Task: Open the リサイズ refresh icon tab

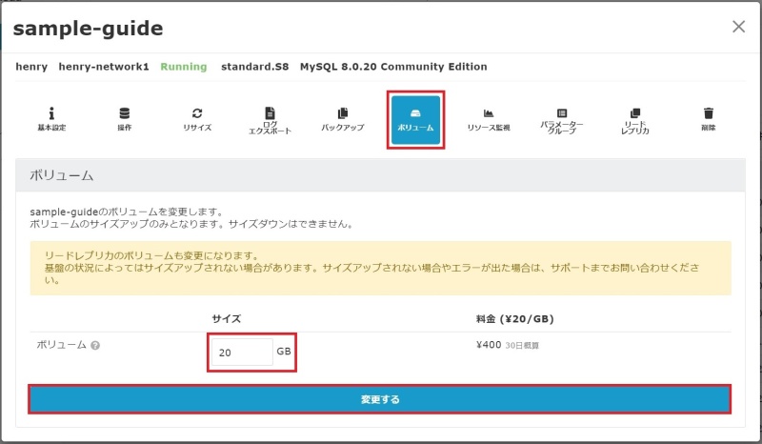Action: tap(197, 118)
